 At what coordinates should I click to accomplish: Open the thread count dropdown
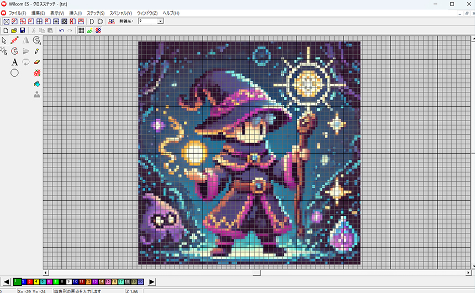tap(160, 21)
